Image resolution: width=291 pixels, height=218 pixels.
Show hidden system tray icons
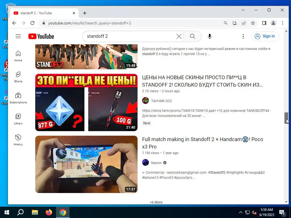(x=240, y=212)
